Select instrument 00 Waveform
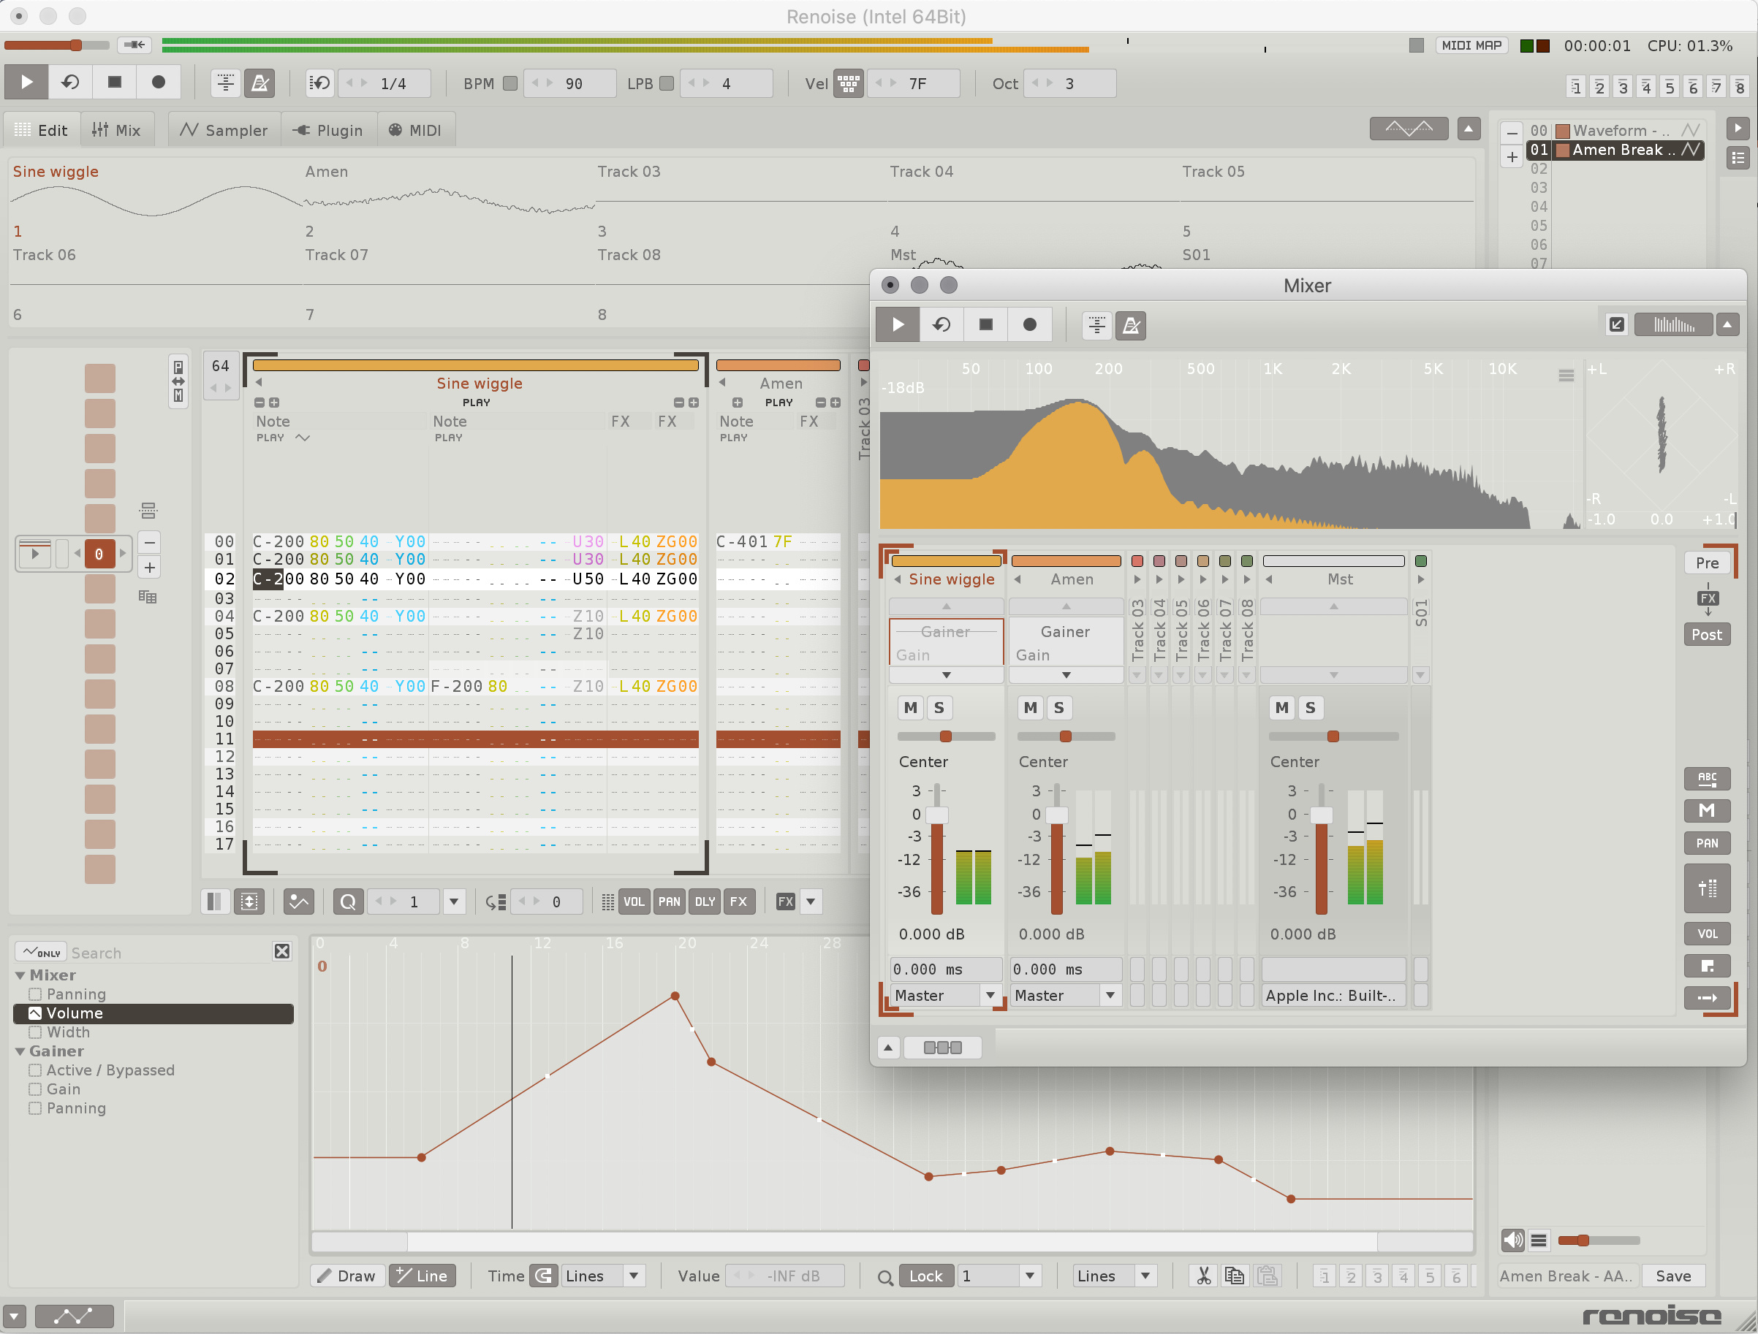The width and height of the screenshot is (1758, 1334). [1614, 130]
